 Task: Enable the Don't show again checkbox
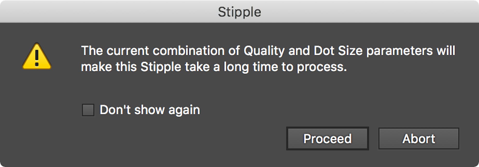pyautogui.click(x=88, y=110)
